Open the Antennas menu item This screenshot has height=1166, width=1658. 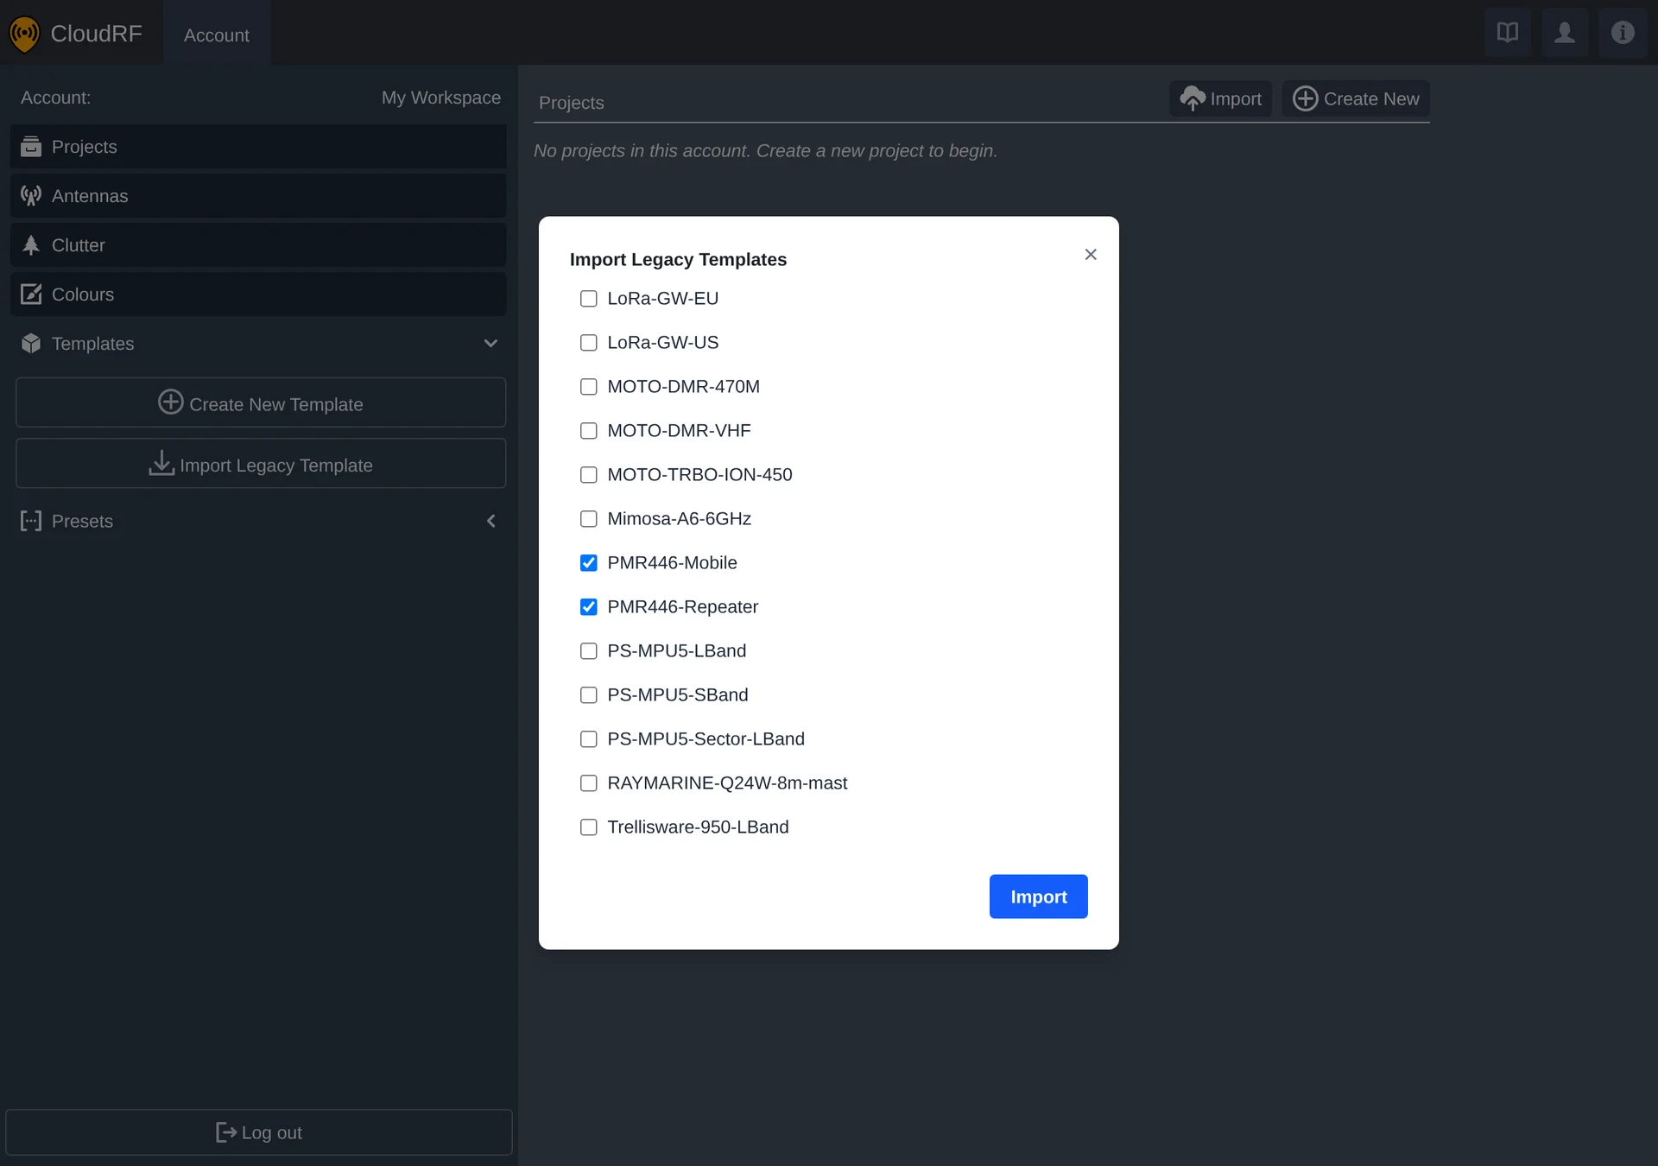click(258, 195)
